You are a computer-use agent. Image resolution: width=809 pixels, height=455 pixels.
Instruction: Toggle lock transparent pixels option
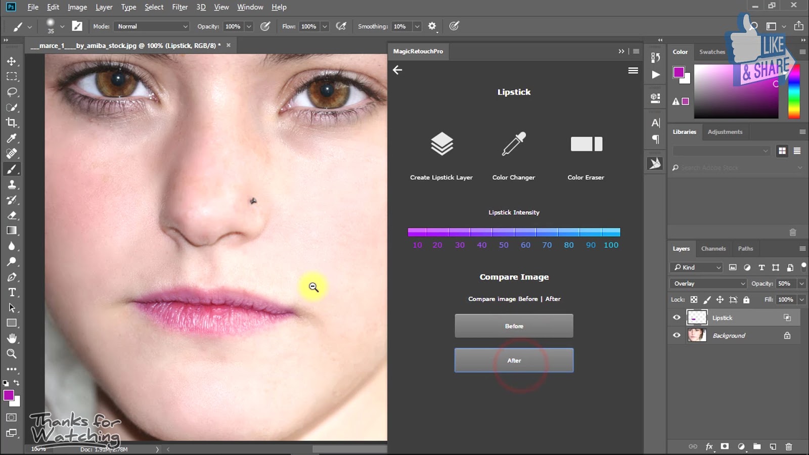click(694, 300)
